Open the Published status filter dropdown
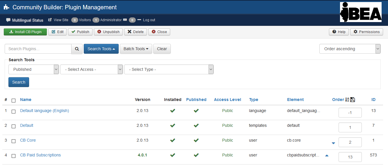This screenshot has width=388, height=166. point(34,69)
